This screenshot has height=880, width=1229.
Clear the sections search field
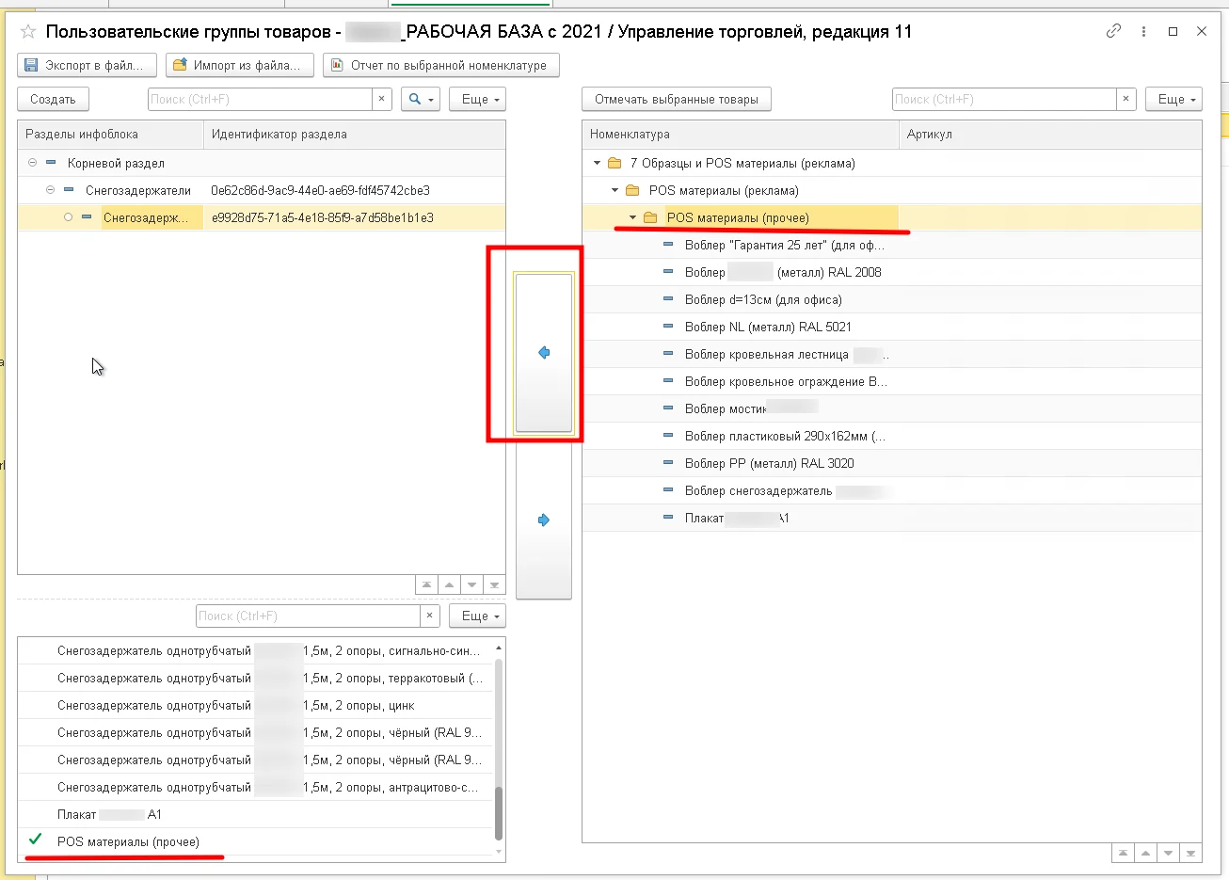381,99
